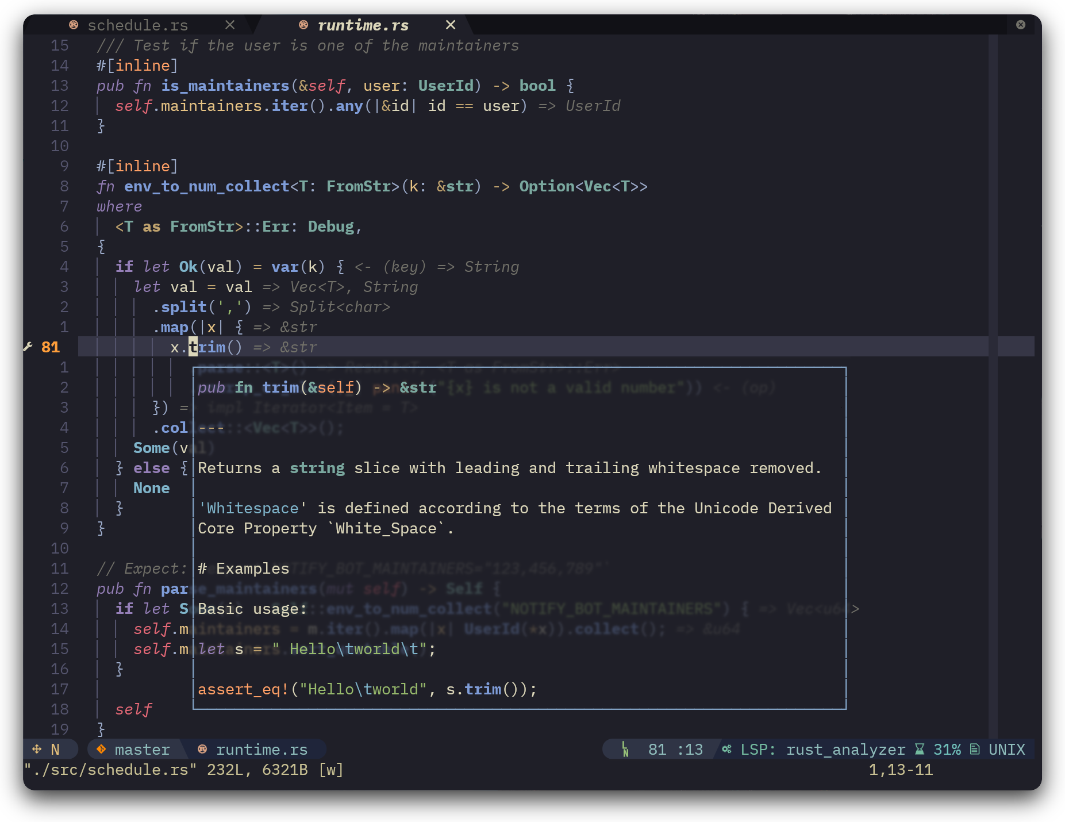This screenshot has width=1065, height=822.
Task: Click Option<Vec<T>> return type
Action: click(583, 186)
